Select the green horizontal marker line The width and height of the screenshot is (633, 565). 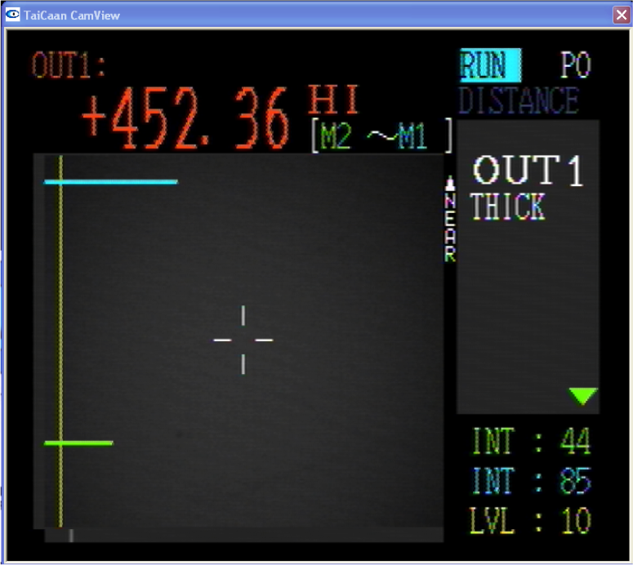point(78,443)
